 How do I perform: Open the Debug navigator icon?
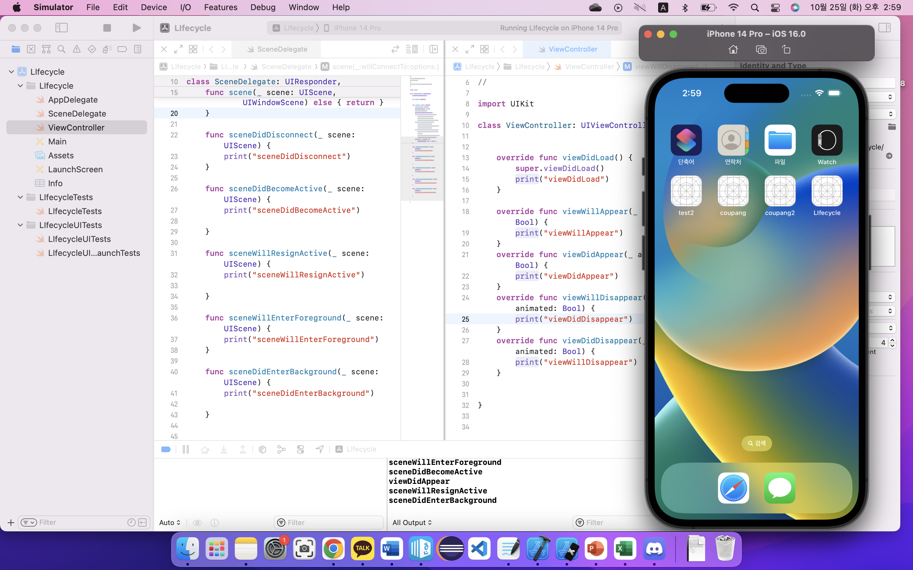[x=107, y=49]
